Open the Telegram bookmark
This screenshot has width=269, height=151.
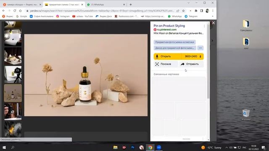point(191,16)
